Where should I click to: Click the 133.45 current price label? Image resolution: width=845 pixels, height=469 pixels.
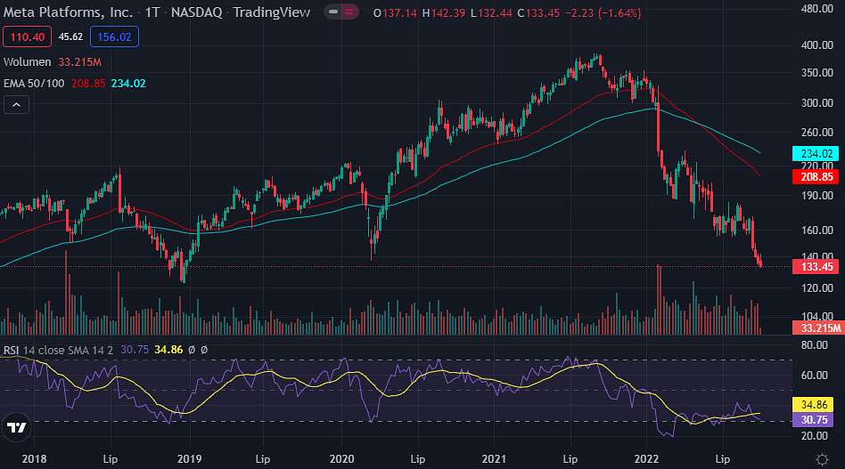click(816, 267)
